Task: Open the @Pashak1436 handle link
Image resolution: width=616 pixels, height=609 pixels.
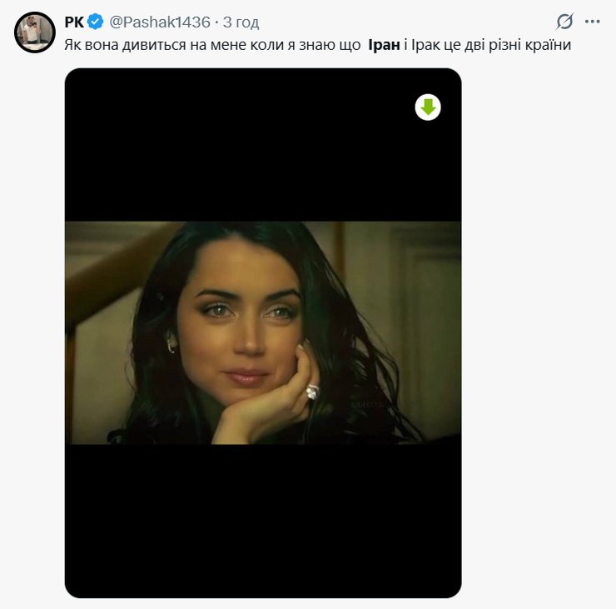Action: [161, 22]
